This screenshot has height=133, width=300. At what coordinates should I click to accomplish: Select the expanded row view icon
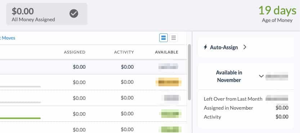coord(164,38)
